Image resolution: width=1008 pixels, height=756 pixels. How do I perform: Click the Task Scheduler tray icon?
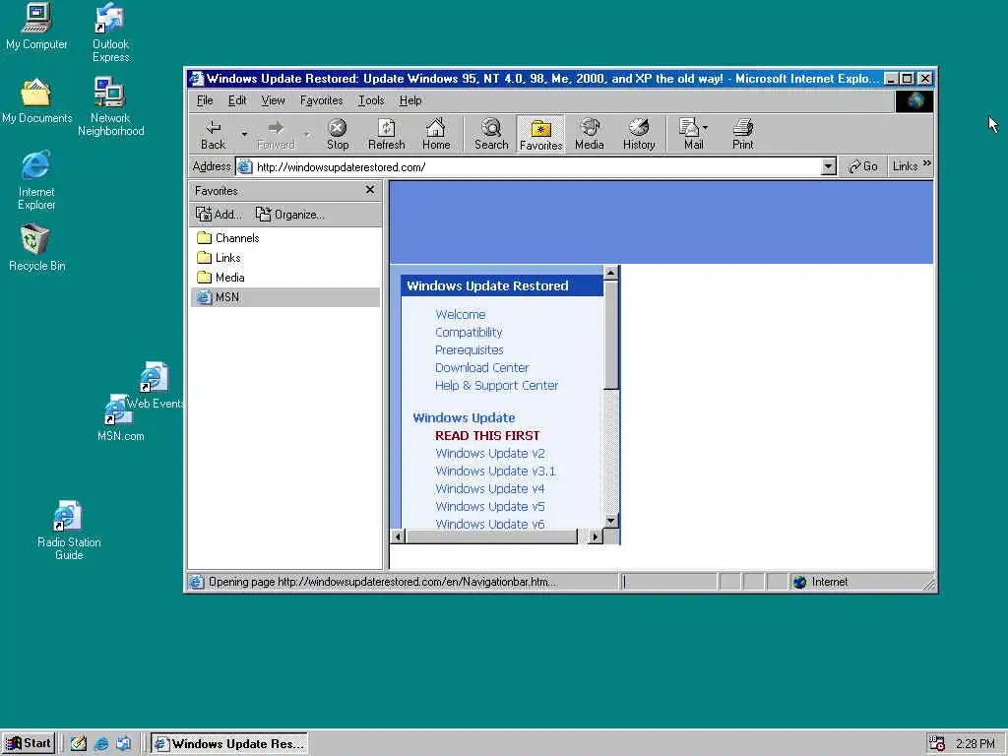(x=937, y=744)
